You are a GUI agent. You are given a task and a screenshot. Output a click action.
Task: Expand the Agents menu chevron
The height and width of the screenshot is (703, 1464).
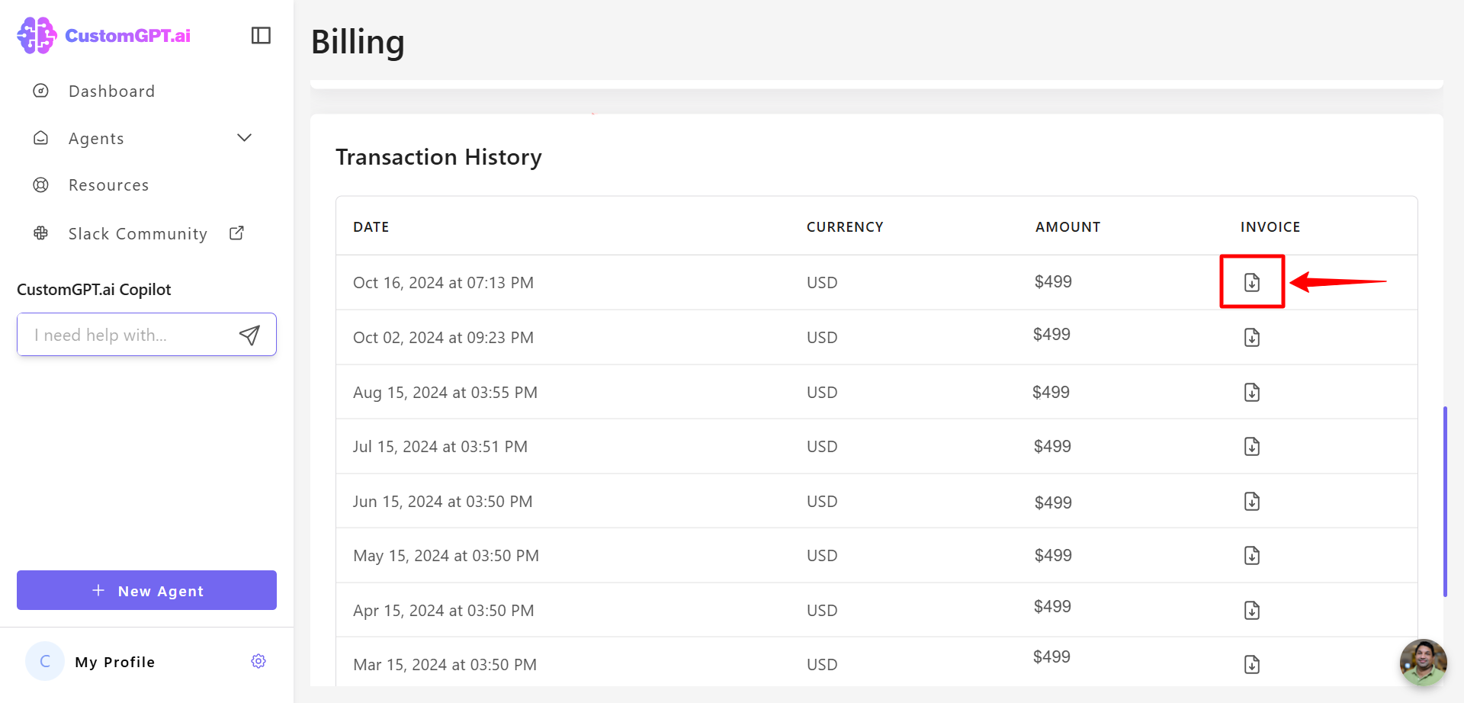[244, 138]
